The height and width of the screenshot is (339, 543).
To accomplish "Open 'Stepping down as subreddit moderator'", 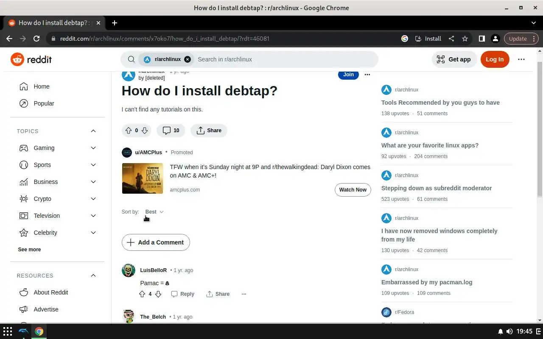I will [437, 188].
